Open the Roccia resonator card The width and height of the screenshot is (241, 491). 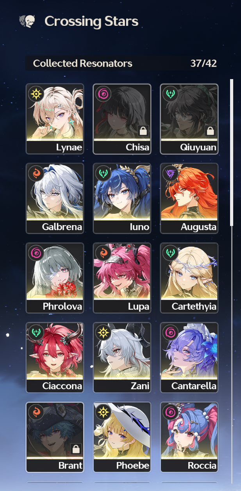pos(189,437)
